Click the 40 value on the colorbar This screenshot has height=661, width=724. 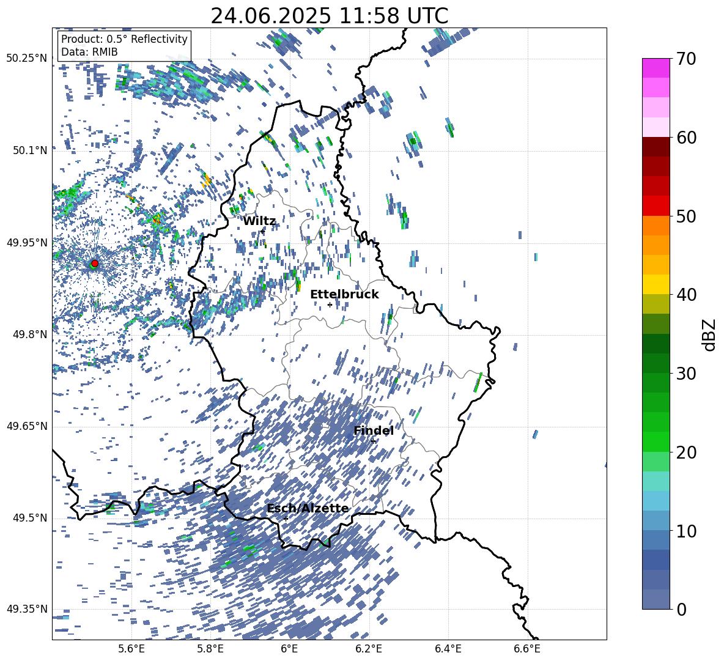tap(686, 295)
